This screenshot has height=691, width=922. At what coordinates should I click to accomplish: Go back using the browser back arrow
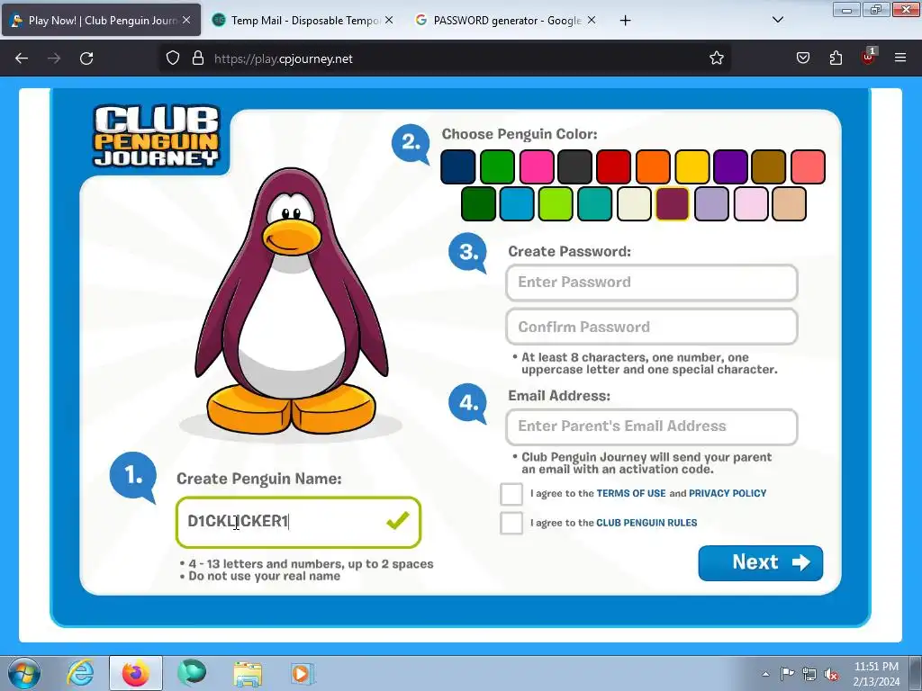(x=22, y=58)
